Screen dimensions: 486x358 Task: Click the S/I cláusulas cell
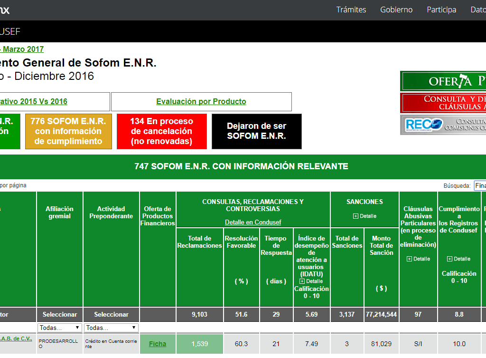(x=418, y=344)
